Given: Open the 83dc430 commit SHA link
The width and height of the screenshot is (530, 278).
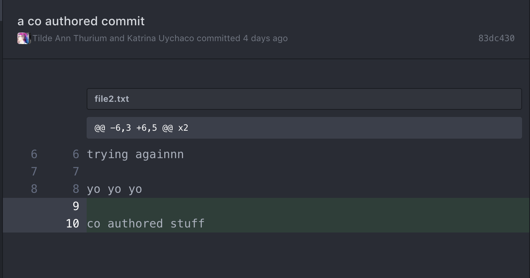Looking at the screenshot, I should click(x=496, y=38).
